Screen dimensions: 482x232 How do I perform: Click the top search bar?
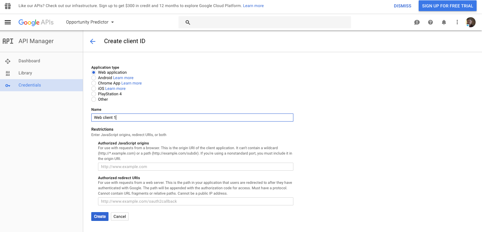(x=265, y=22)
